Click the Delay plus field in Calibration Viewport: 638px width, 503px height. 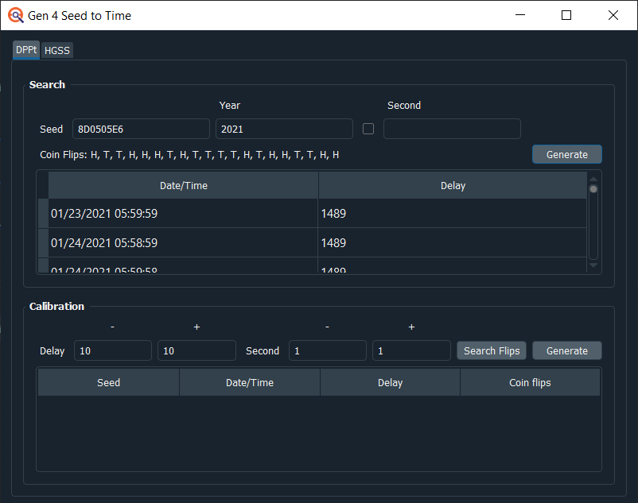tap(196, 350)
